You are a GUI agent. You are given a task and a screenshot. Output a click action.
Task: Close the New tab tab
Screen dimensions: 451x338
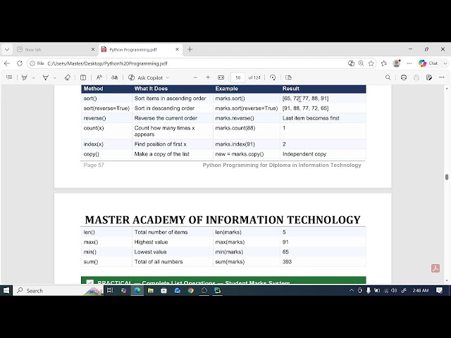93,49
